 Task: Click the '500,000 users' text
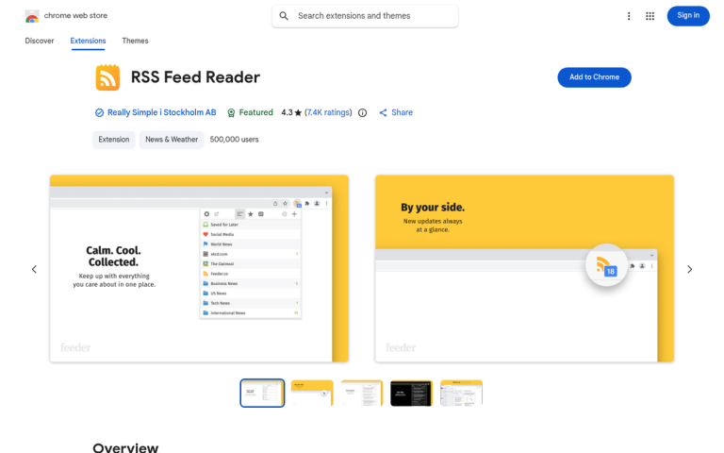tap(234, 140)
